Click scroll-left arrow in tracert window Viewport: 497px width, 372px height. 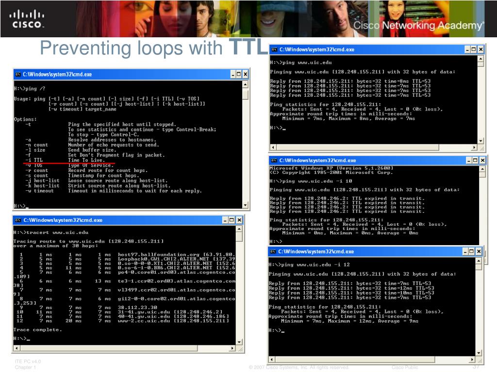coord(16,348)
